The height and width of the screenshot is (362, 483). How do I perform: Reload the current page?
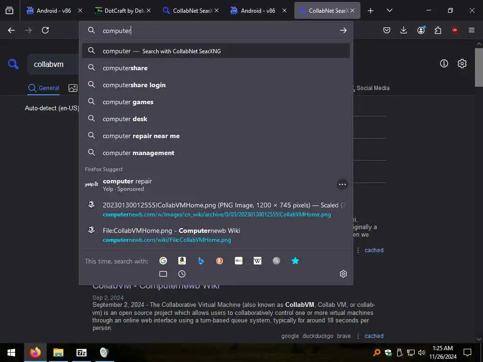pyautogui.click(x=45, y=30)
